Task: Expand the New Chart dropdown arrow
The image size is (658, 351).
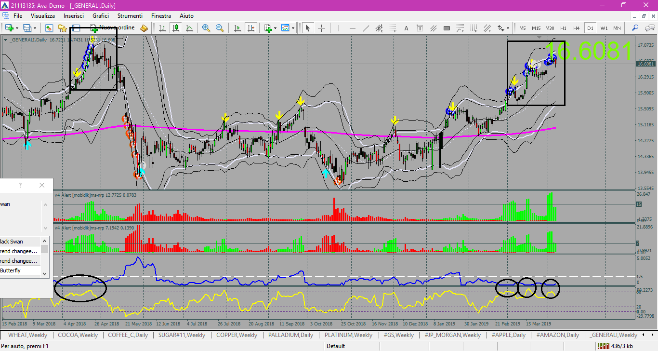Action: point(17,28)
